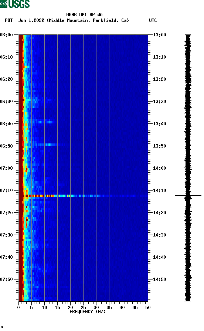This screenshot has height=331, width=204.
Task: Click the seismogram waveform trace
Action: point(188,168)
